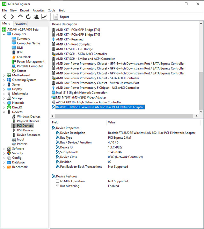Click the Overclock flame icon
The image size is (204, 229).
tap(14, 57)
